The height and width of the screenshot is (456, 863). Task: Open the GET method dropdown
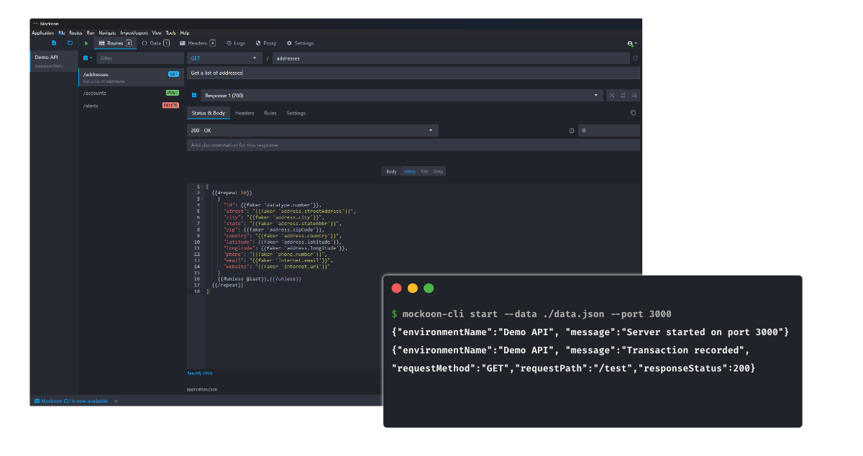(x=224, y=58)
